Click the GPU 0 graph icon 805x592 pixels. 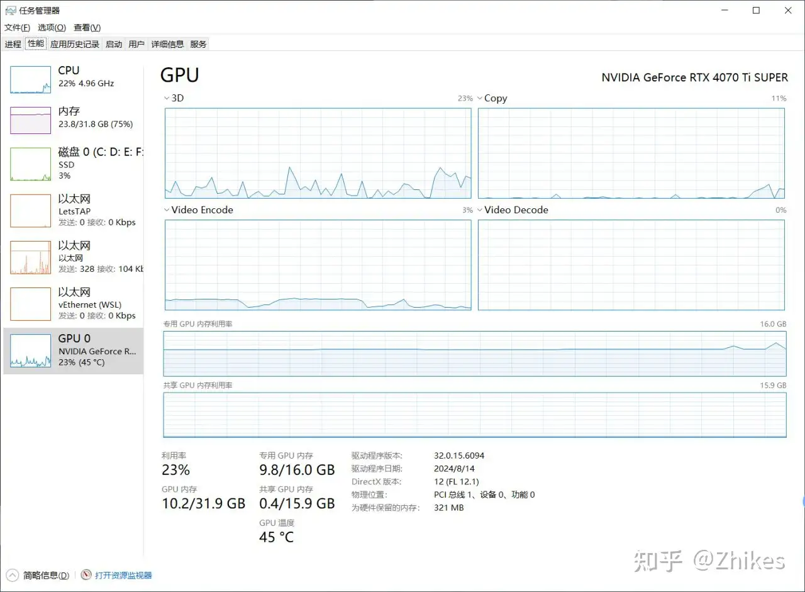[x=30, y=350]
